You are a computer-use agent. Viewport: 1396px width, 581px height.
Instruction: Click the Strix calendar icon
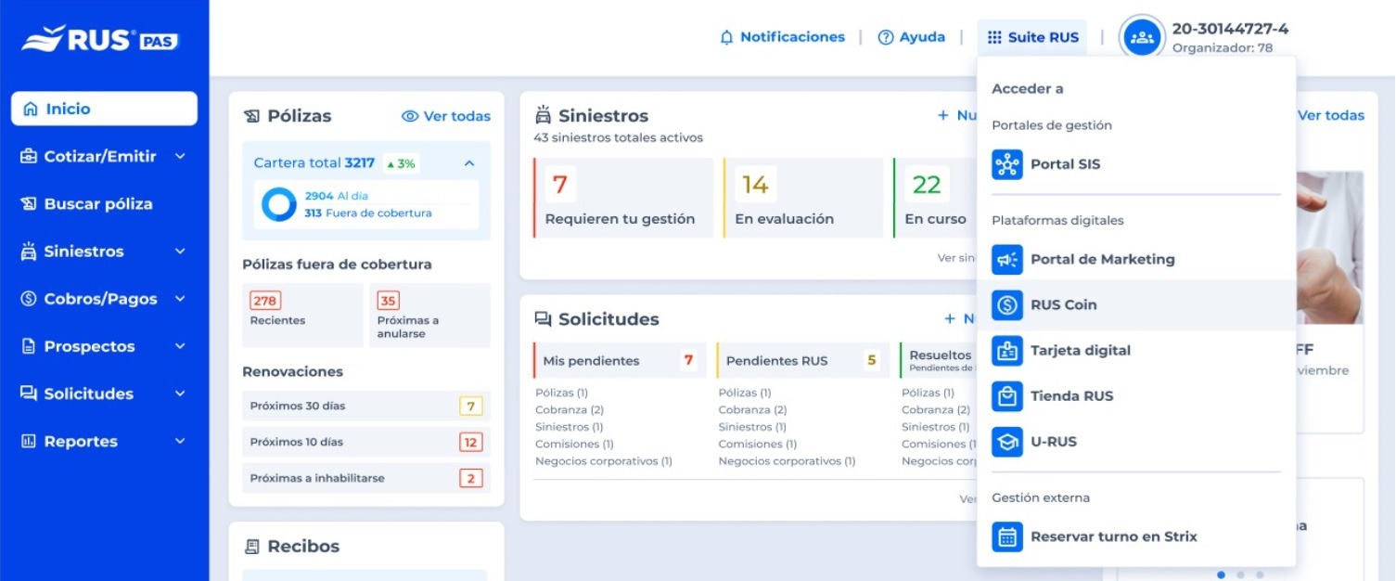tap(1006, 536)
